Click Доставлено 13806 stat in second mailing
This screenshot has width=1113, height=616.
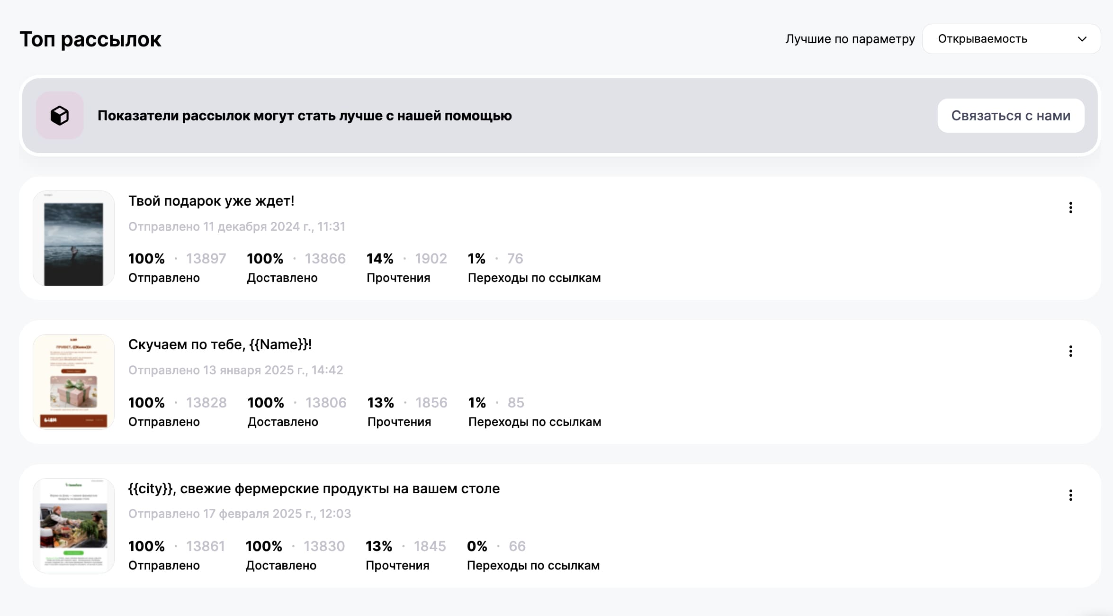click(x=296, y=411)
